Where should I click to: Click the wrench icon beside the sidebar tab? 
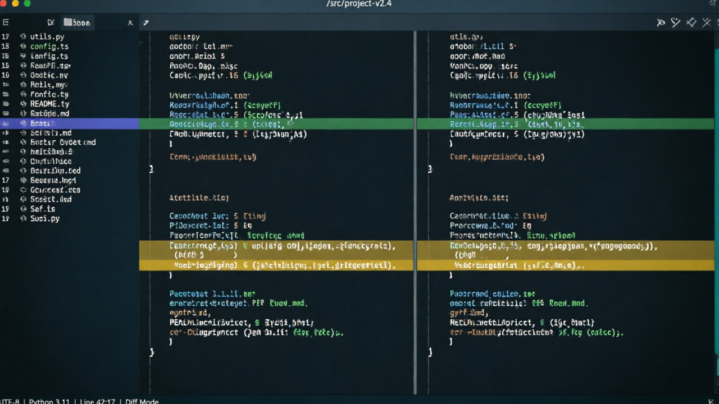coord(146,23)
